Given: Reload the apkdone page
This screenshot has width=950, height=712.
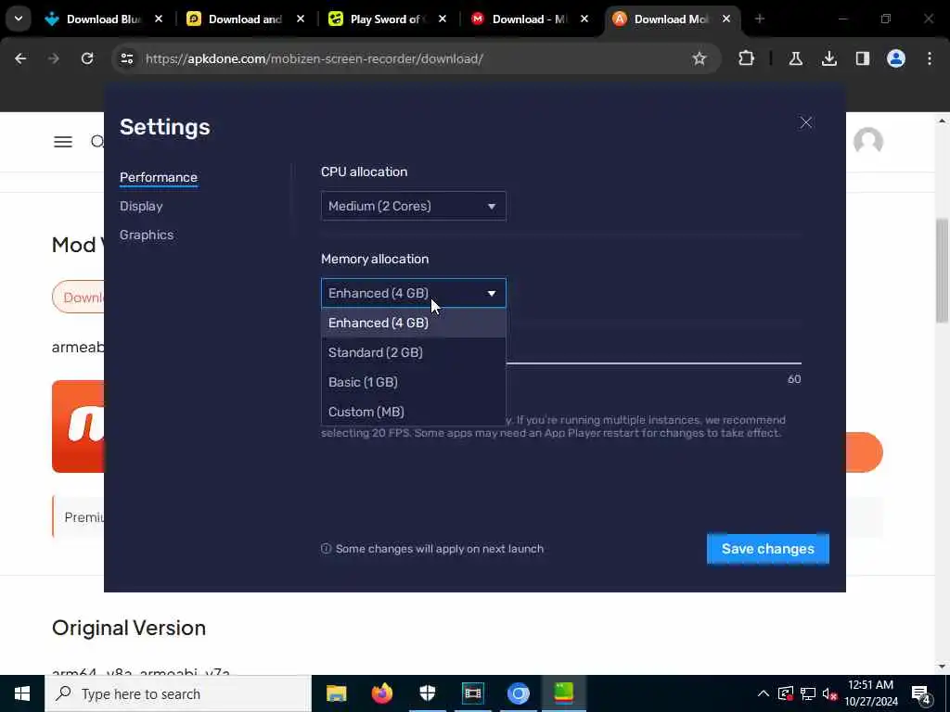Looking at the screenshot, I should (x=87, y=58).
